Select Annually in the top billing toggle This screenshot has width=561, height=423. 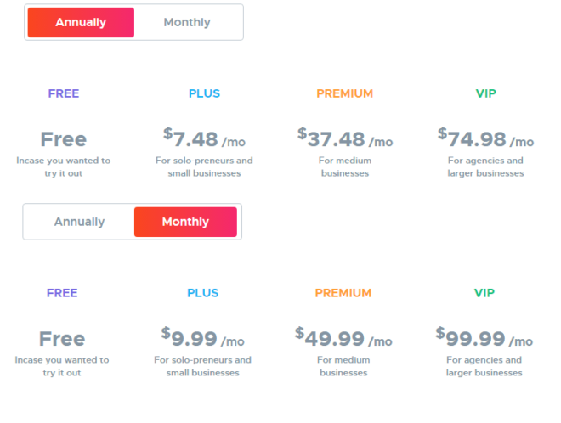(81, 23)
